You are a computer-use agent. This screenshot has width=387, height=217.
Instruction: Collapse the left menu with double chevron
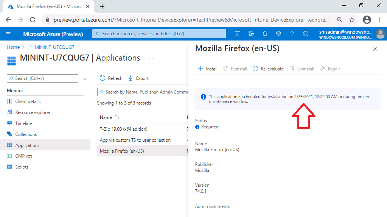click(85, 79)
